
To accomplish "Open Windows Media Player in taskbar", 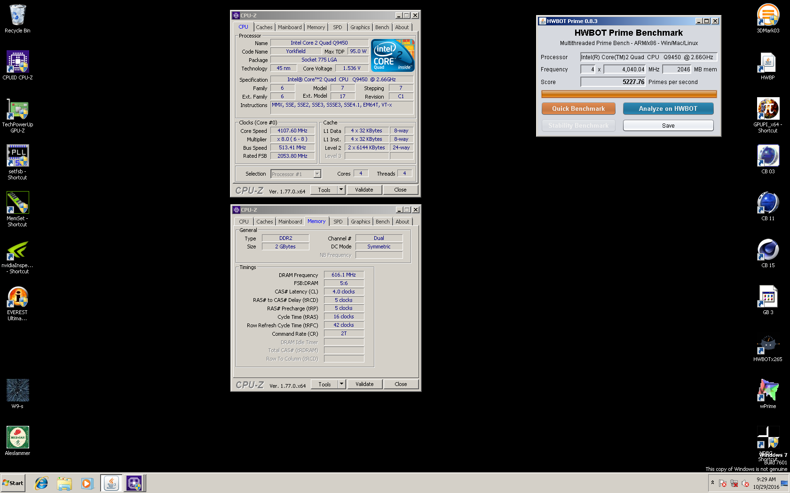I will 87,483.
